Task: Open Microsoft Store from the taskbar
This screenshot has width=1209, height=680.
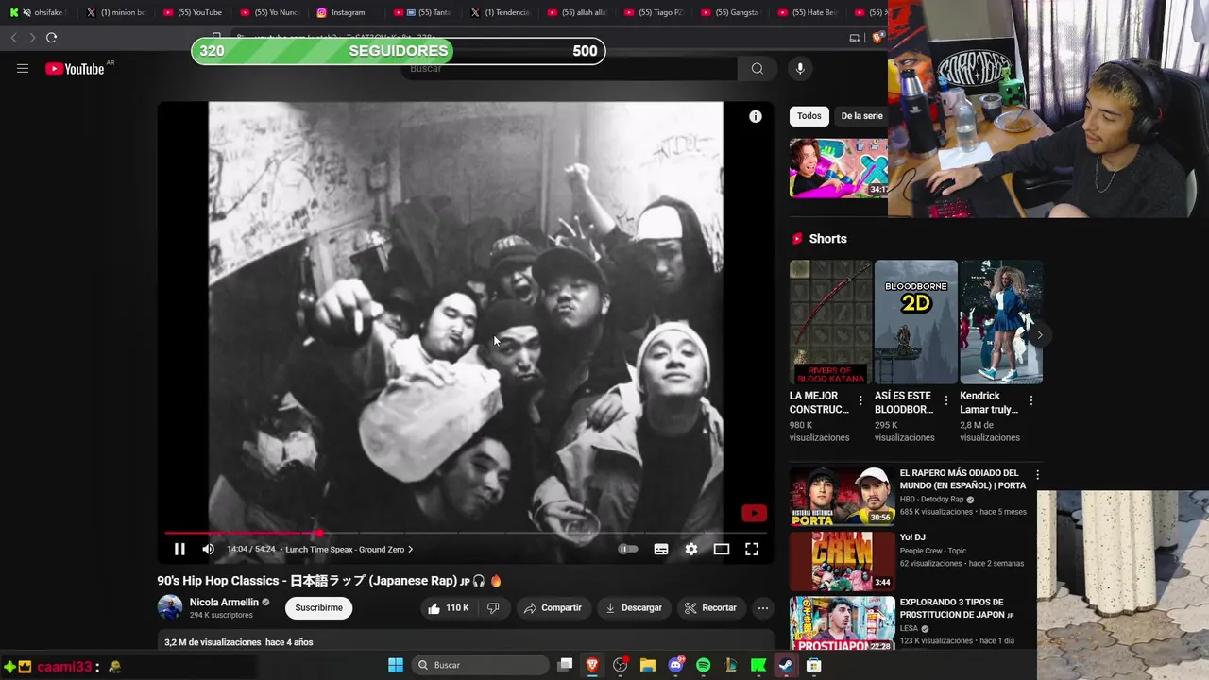Action: [813, 665]
